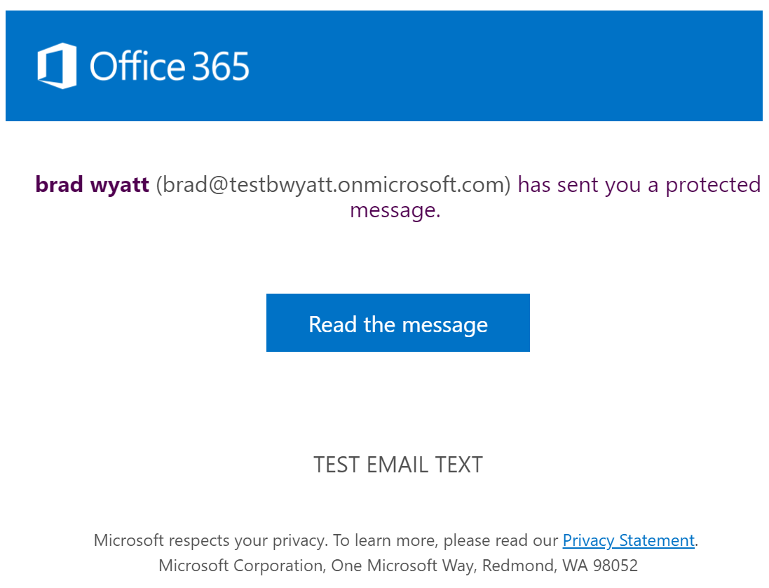
Task: Click the TEST EMAIL TEXT body line
Action: (397, 465)
